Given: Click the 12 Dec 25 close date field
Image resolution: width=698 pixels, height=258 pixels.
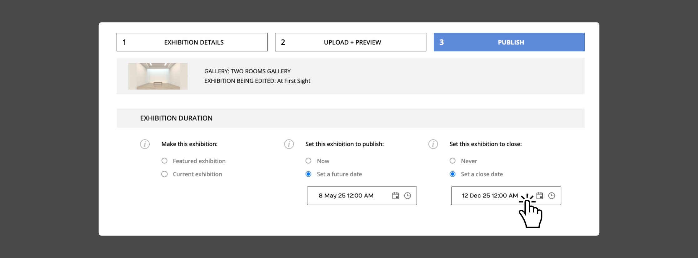Looking at the screenshot, I should coord(506,196).
